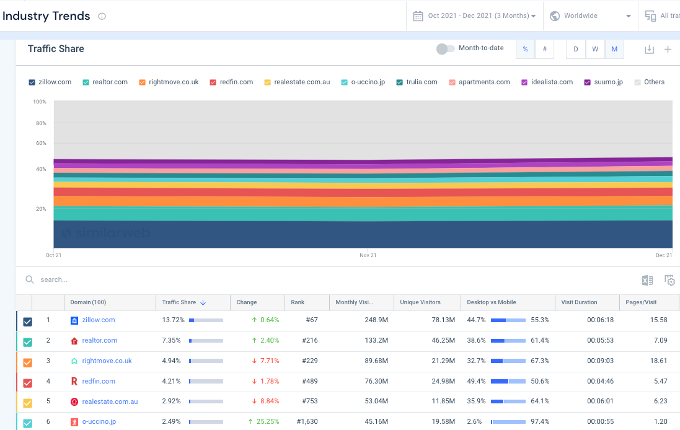This screenshot has height=430, width=680.
Task: Sort by Unique Visitors column header
Action: pyautogui.click(x=427, y=302)
